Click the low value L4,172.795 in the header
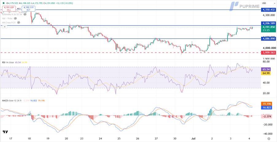Viewport: 277px width, 142px height. click(37, 3)
